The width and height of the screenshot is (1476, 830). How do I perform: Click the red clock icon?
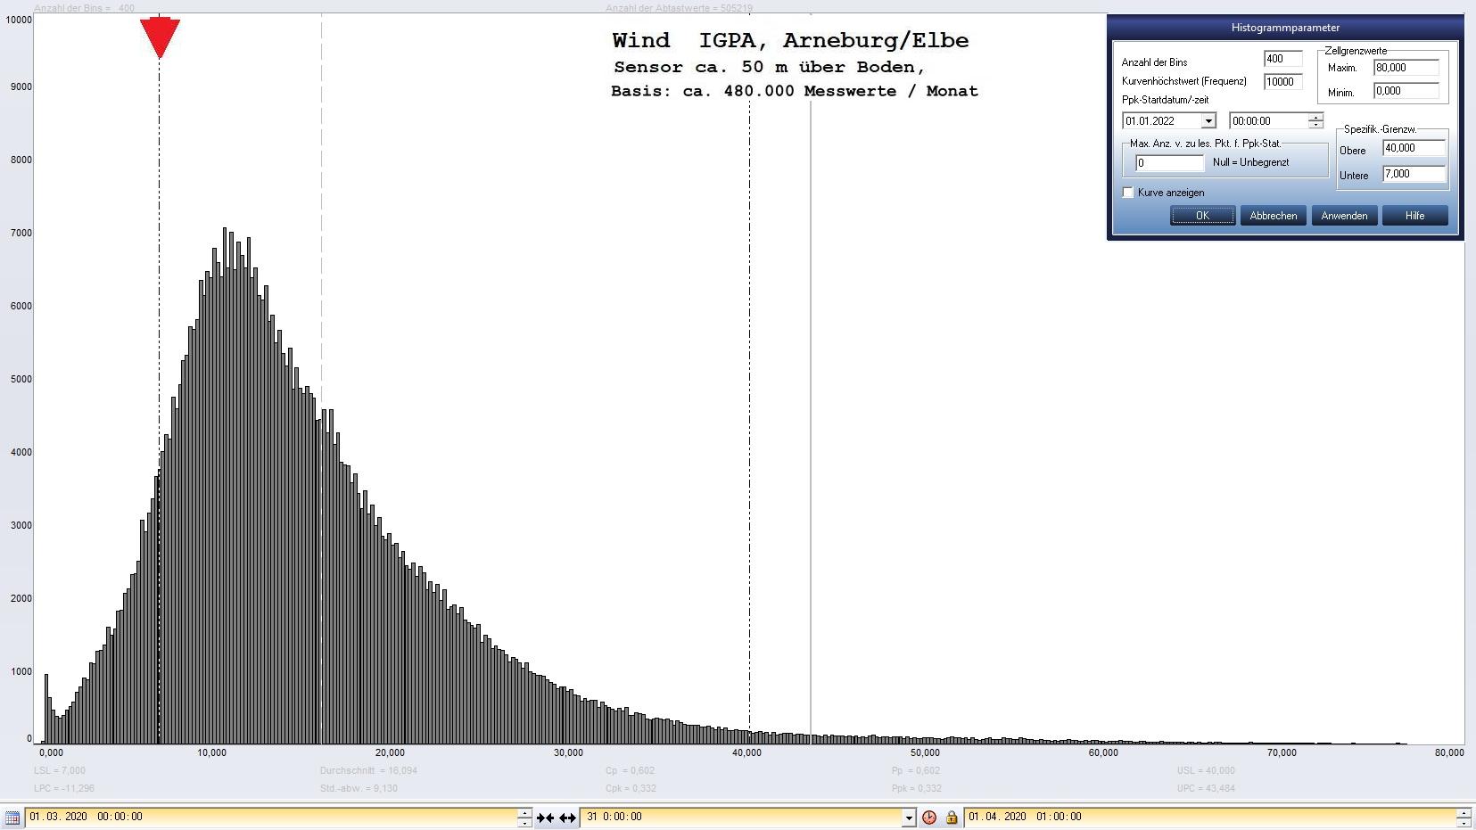929,817
